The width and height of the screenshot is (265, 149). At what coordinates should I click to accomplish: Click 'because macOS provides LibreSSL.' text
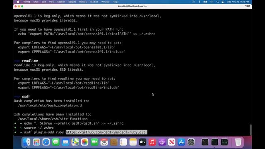pyautogui.click(x=46, y=20)
